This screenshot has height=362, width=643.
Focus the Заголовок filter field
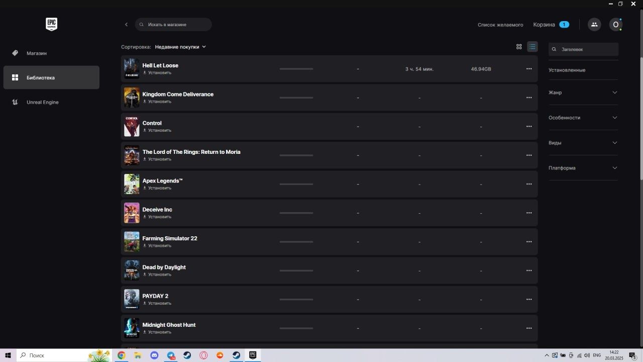tap(583, 49)
